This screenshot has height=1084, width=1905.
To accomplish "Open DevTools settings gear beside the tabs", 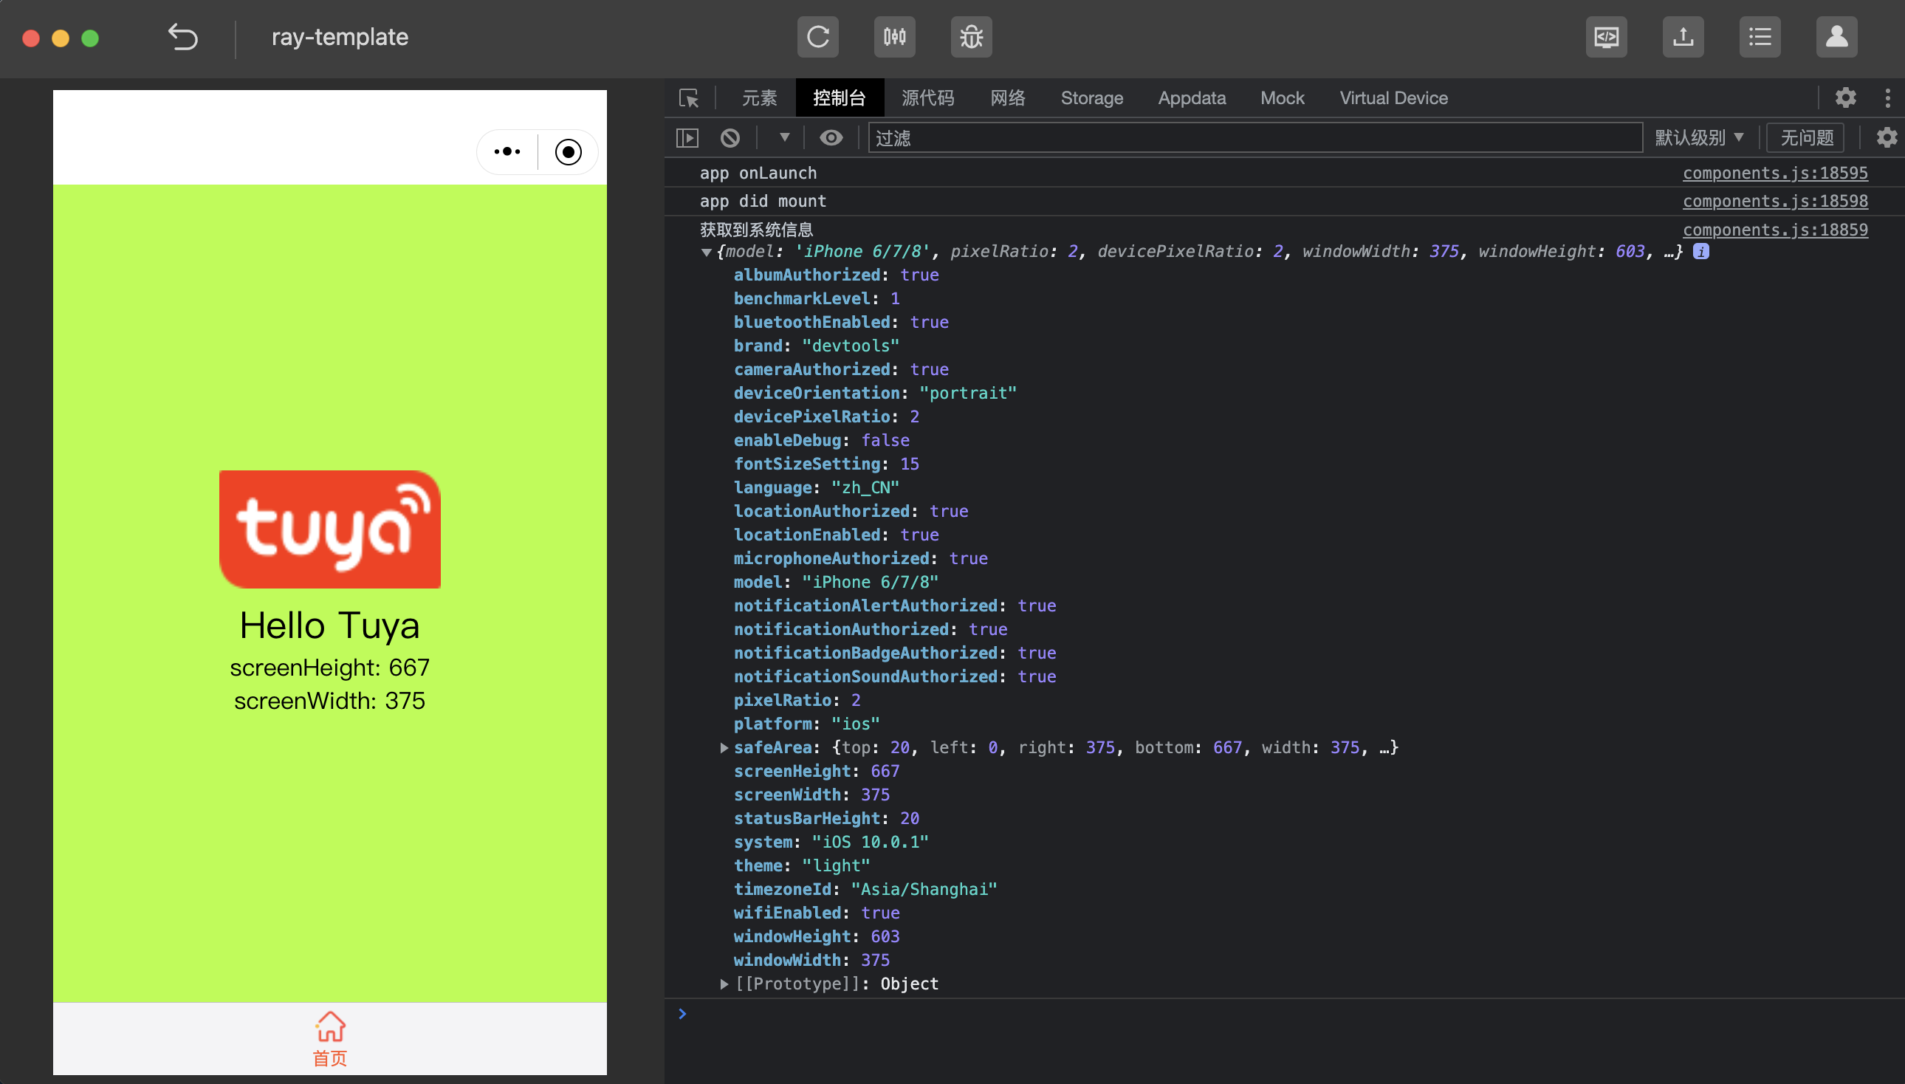I will pyautogui.click(x=1844, y=97).
